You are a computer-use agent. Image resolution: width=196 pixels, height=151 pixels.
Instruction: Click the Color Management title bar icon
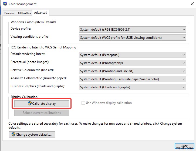[5, 4]
